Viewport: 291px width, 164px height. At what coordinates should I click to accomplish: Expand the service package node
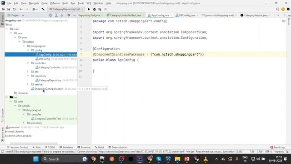coord(28,84)
